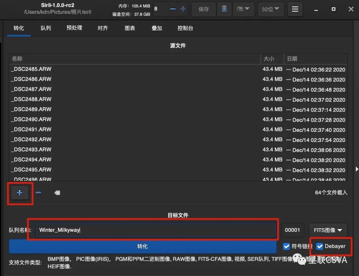Image resolution: width=359 pixels, height=276 pixels.
Task: Open the hamburger menu in the header bar
Action: [x=295, y=9]
